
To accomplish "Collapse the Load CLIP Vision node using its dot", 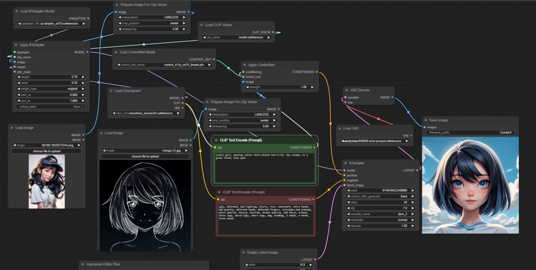I will tap(201, 25).
